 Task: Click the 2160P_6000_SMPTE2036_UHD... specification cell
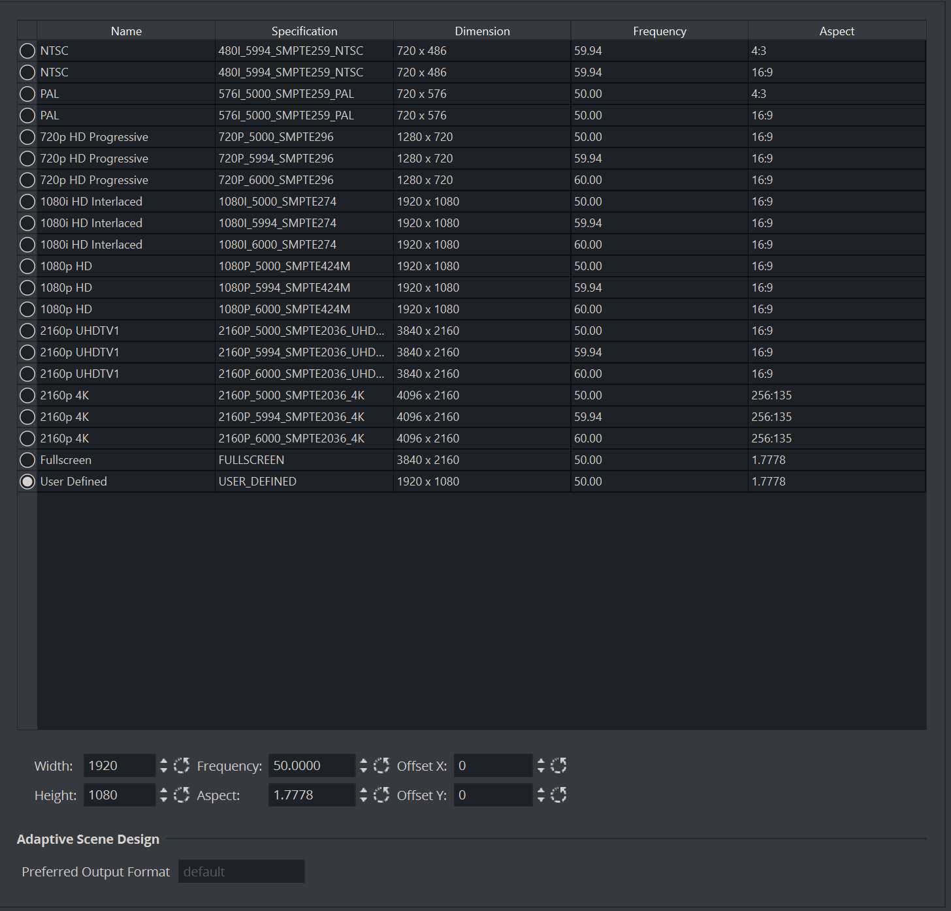point(304,374)
